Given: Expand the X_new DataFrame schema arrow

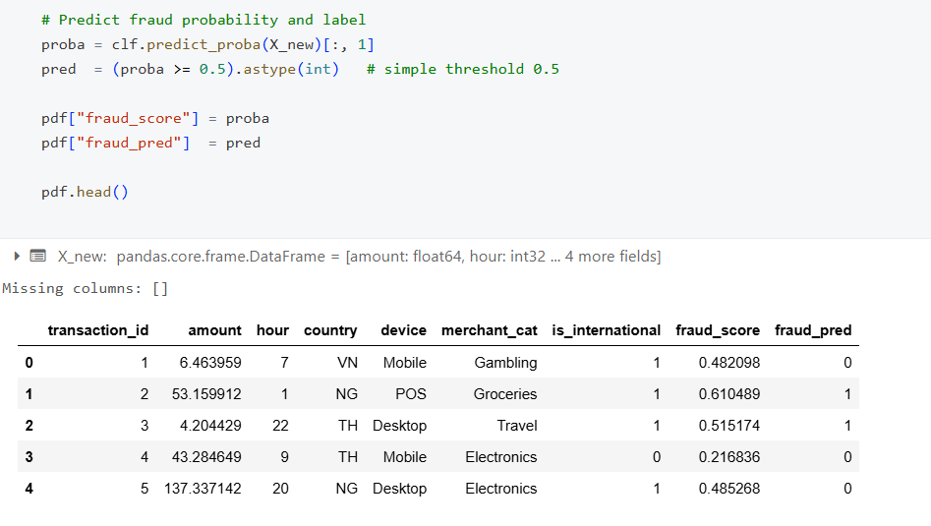Looking at the screenshot, I should pyautogui.click(x=17, y=257).
